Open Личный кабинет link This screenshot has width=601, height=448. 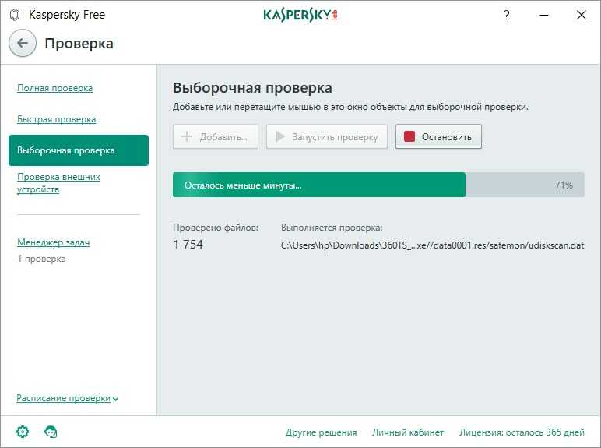point(408,432)
